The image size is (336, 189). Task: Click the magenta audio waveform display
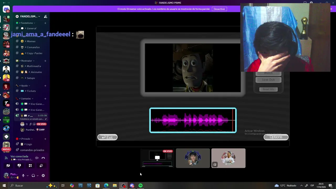point(193,120)
